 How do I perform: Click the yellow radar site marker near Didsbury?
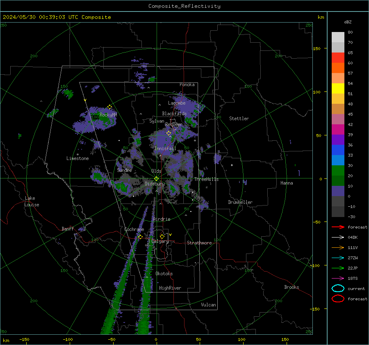(x=157, y=179)
